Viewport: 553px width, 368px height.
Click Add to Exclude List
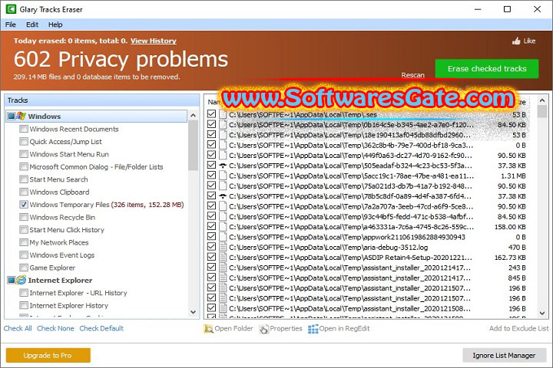[x=518, y=329]
